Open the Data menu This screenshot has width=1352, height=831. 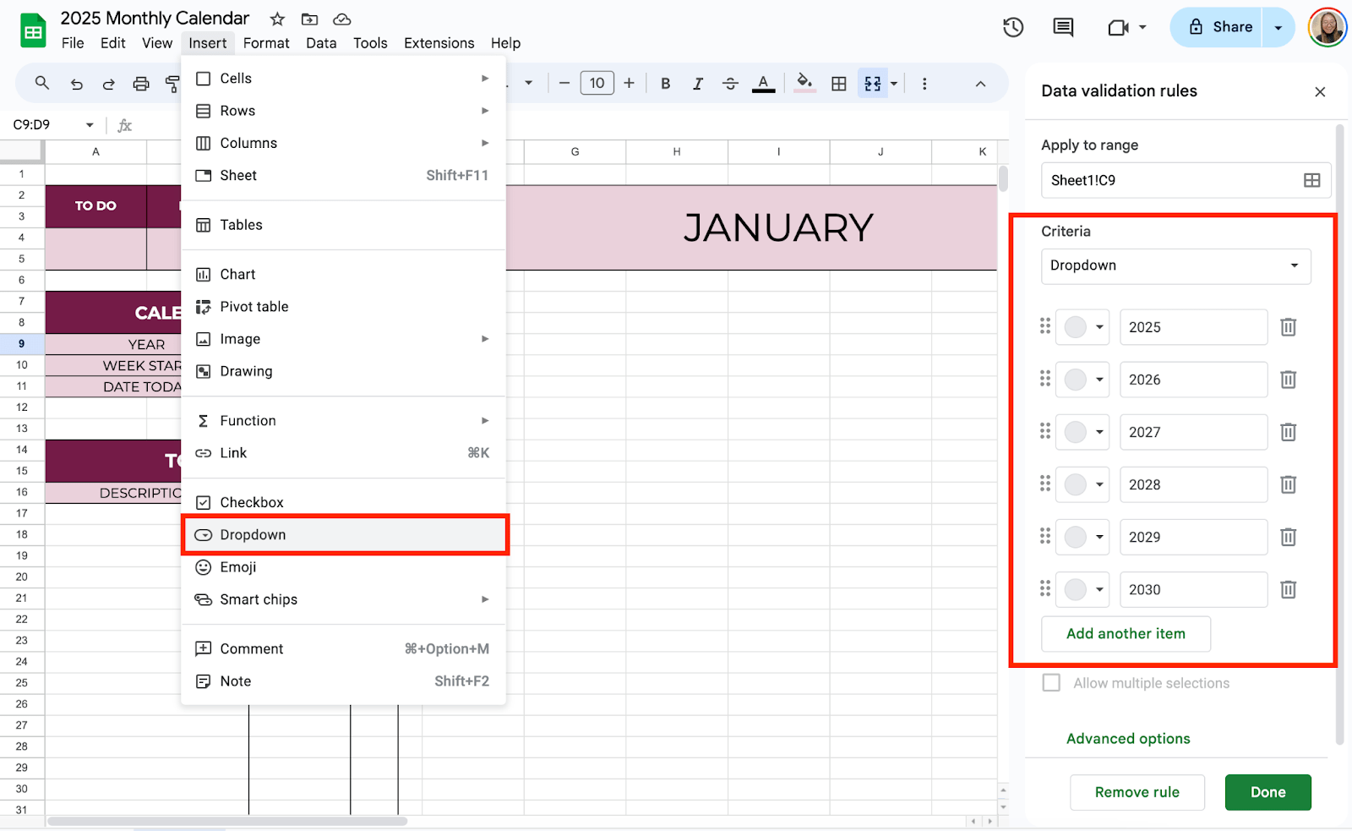tap(321, 42)
